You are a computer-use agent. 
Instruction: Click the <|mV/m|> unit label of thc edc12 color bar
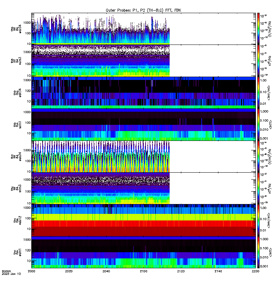pyautogui.click(x=269, y=220)
